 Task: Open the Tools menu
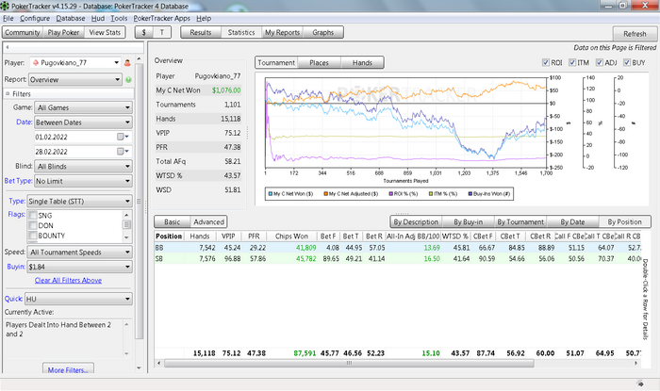(x=119, y=18)
